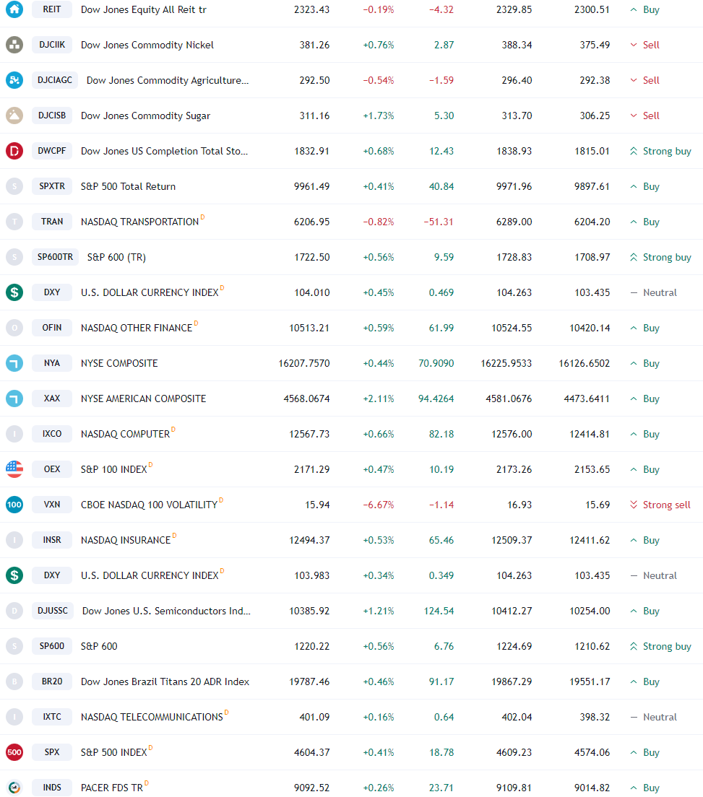
Task: Click the IXTC gray logo placeholder
Action: pos(14,717)
